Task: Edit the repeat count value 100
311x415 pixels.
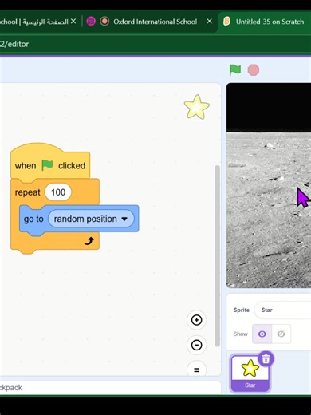Action: 58,192
